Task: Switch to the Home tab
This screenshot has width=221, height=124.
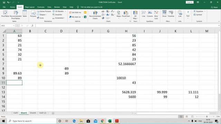Action: (x=12, y=7)
